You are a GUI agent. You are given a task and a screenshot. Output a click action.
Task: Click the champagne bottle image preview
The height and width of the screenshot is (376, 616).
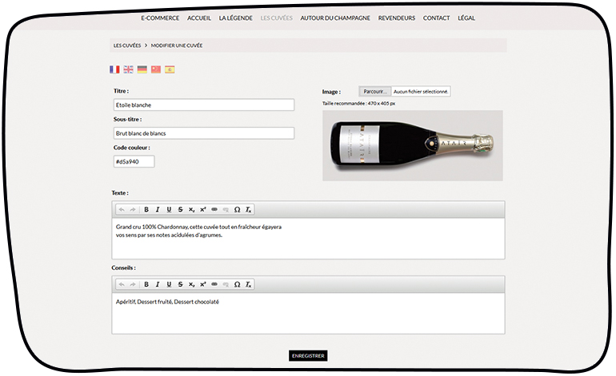[x=412, y=145]
